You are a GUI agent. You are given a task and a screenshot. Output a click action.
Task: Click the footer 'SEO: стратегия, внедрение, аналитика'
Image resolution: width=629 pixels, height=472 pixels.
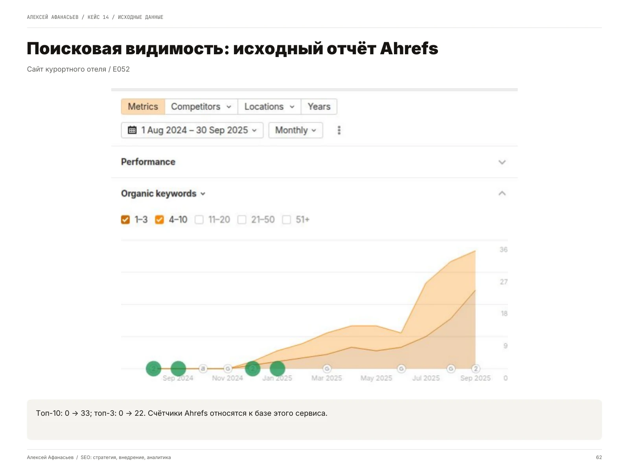tap(126, 457)
